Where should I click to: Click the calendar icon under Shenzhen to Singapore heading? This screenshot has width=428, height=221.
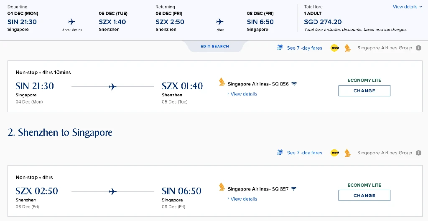(280, 153)
